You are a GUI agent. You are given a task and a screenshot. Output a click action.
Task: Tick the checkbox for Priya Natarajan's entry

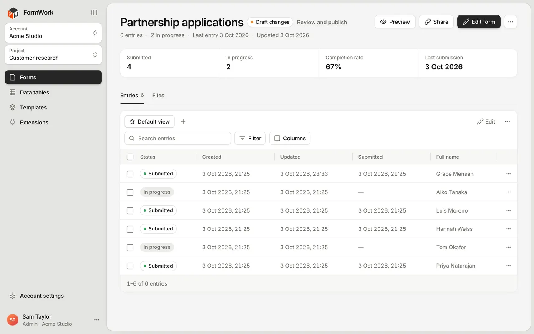pos(130,266)
